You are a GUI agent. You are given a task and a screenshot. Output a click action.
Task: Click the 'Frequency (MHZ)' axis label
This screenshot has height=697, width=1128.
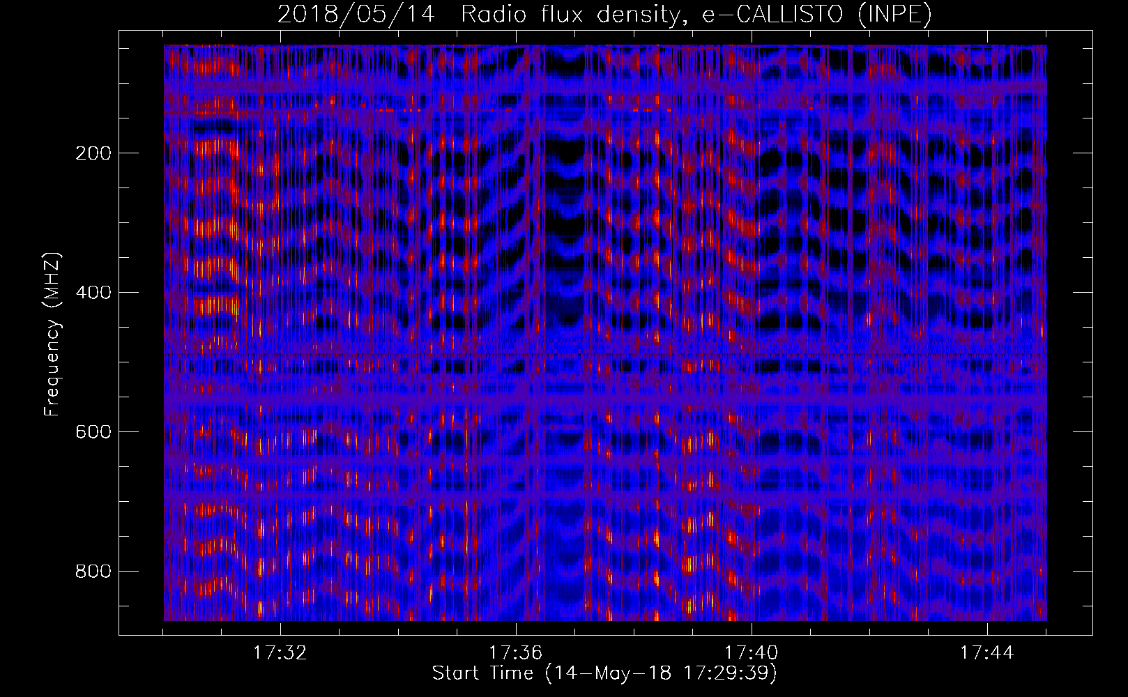pyautogui.click(x=53, y=335)
